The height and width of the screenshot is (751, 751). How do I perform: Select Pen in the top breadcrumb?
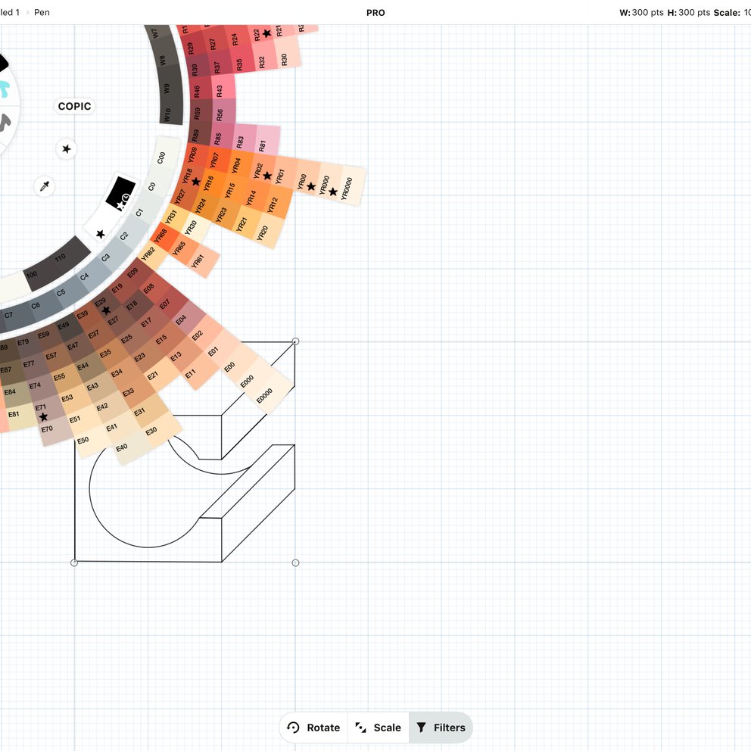pos(42,12)
